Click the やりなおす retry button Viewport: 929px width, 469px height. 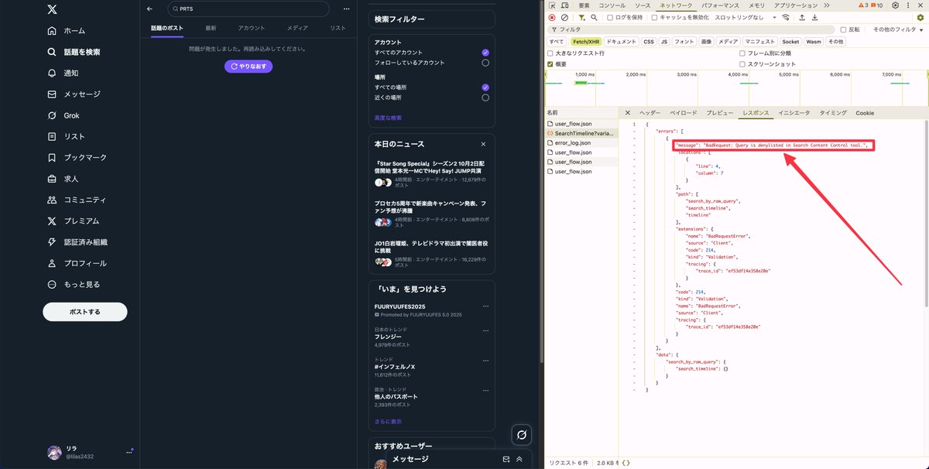249,67
